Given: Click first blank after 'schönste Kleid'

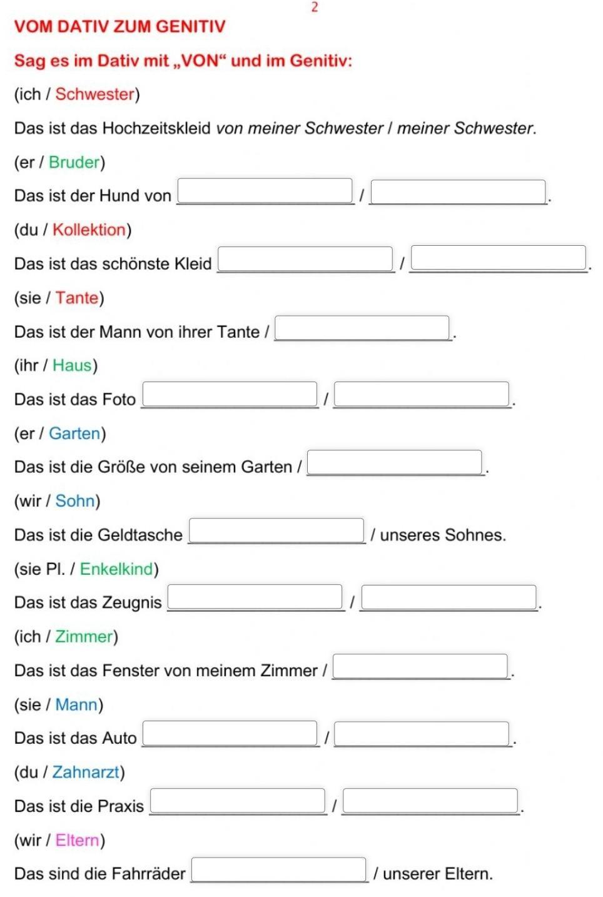Looking at the screenshot, I should pos(305,259).
